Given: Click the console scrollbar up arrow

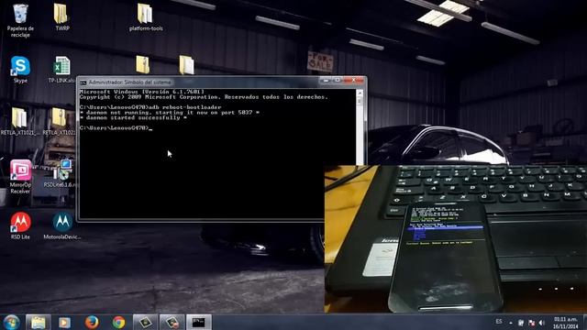Looking at the screenshot, I should [360, 93].
